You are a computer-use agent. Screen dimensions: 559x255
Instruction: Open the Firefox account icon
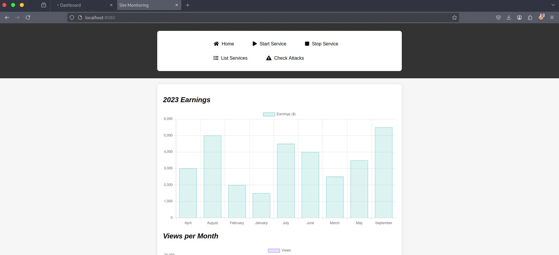point(519,17)
